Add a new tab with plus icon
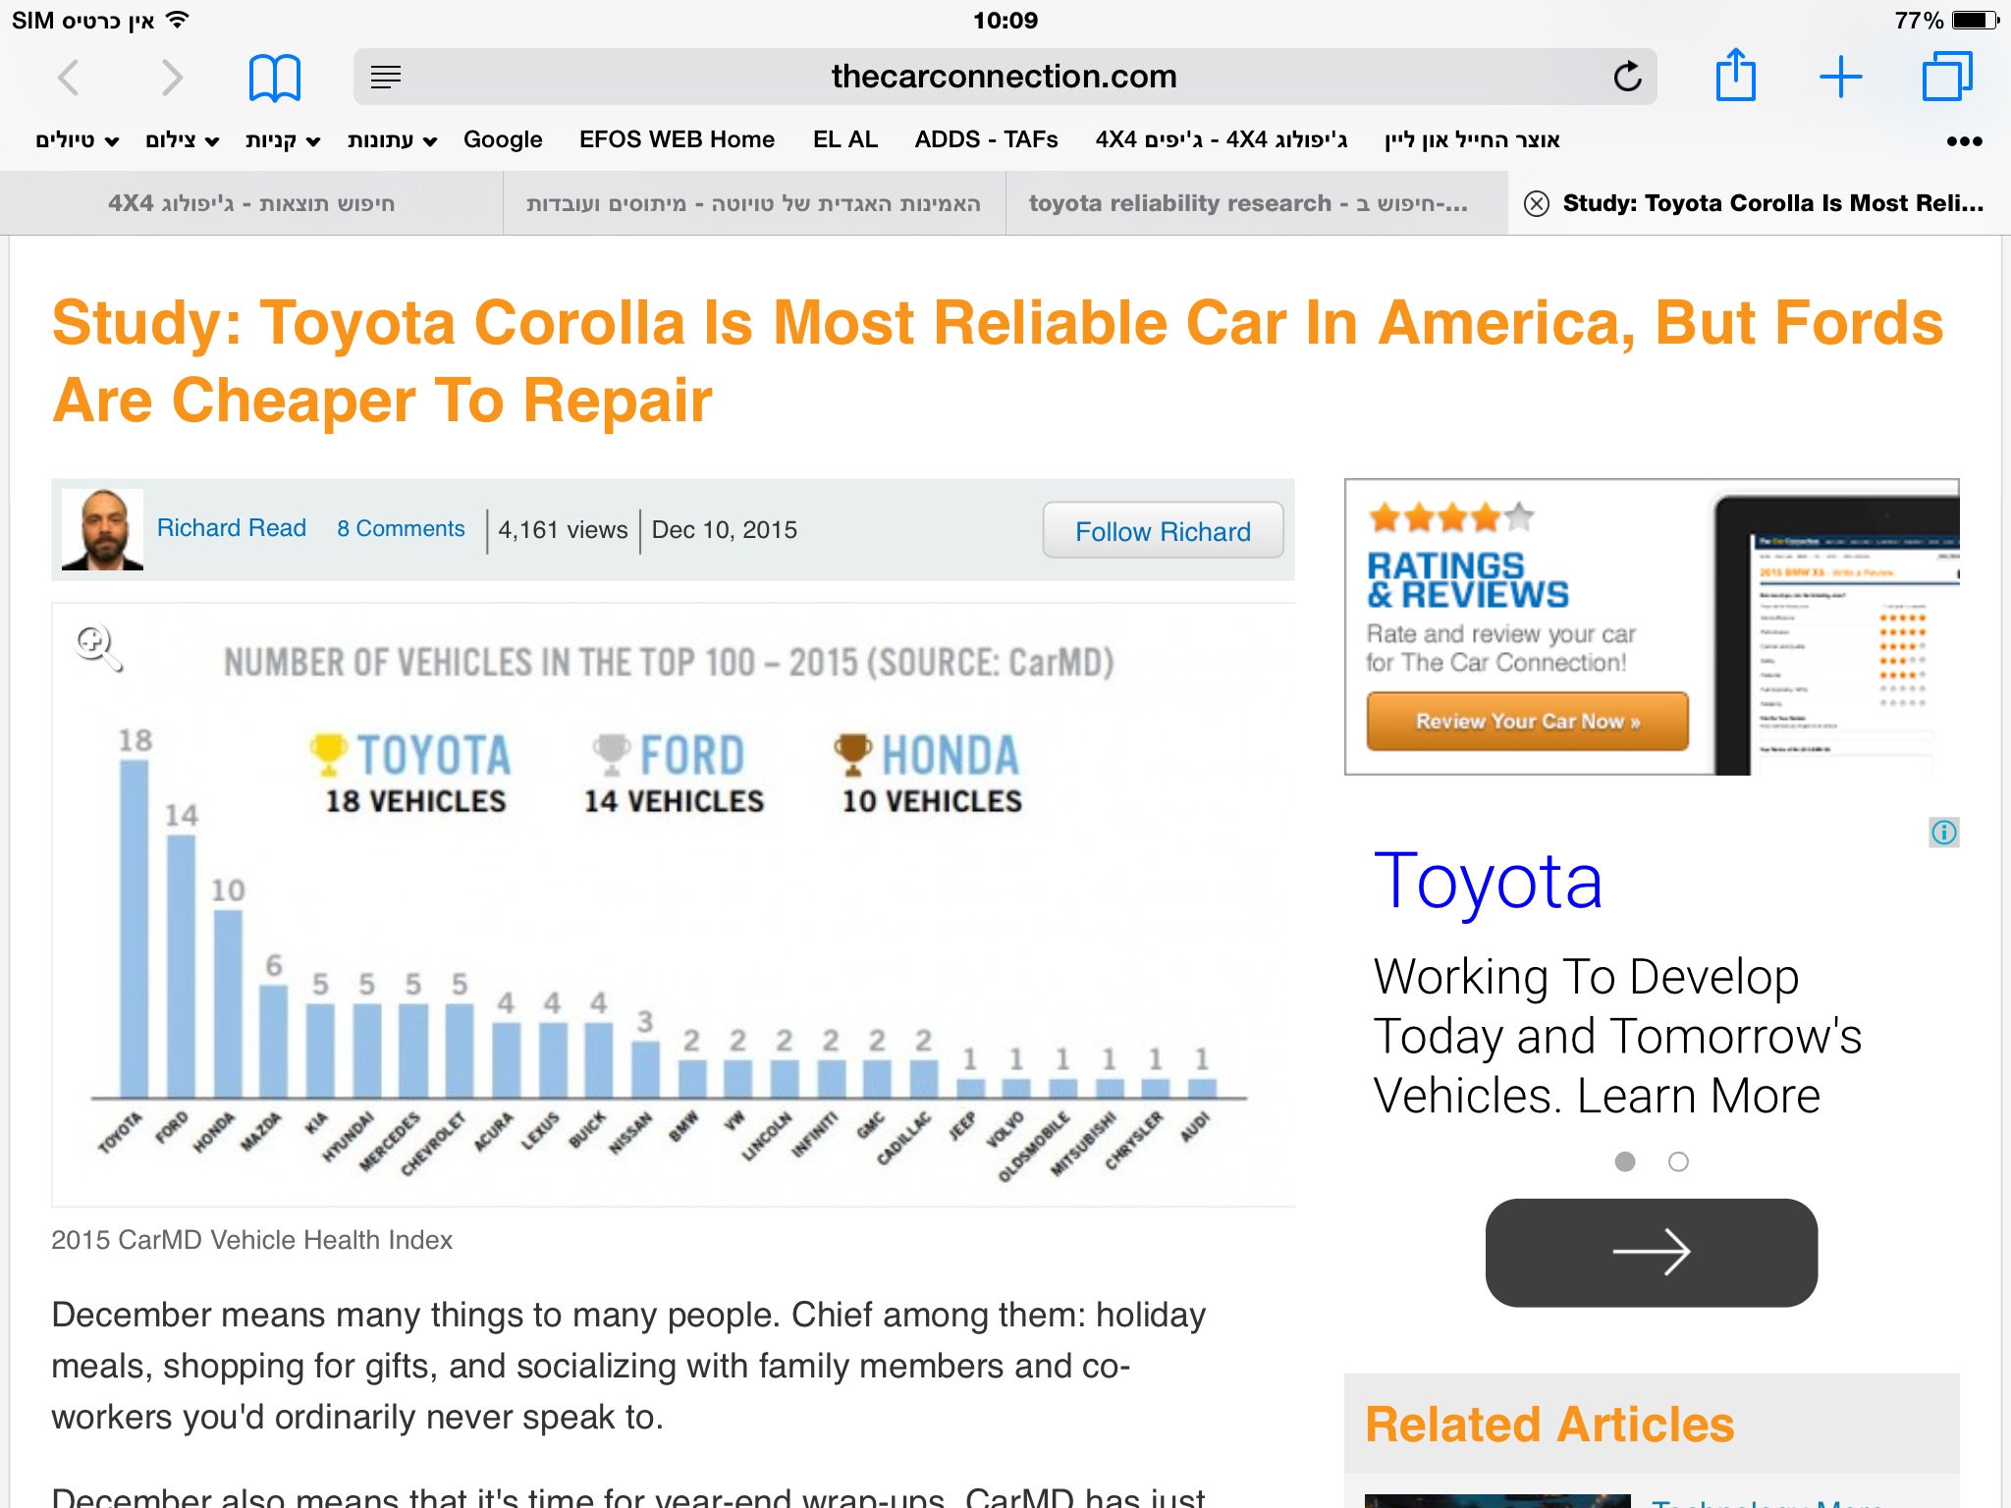 click(1840, 78)
